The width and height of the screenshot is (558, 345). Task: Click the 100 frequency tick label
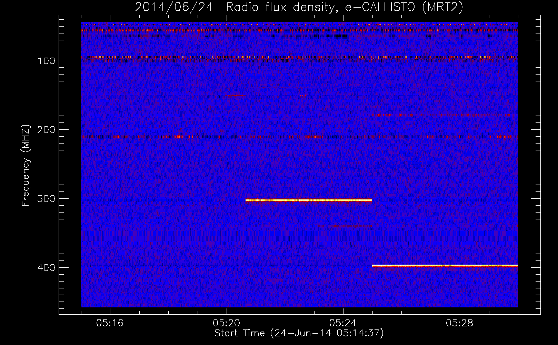[x=47, y=61]
